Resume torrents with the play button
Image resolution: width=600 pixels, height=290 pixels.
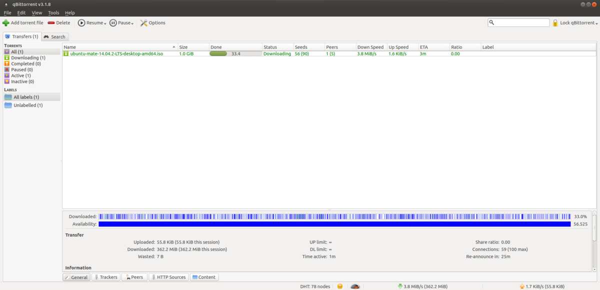pyautogui.click(x=89, y=22)
